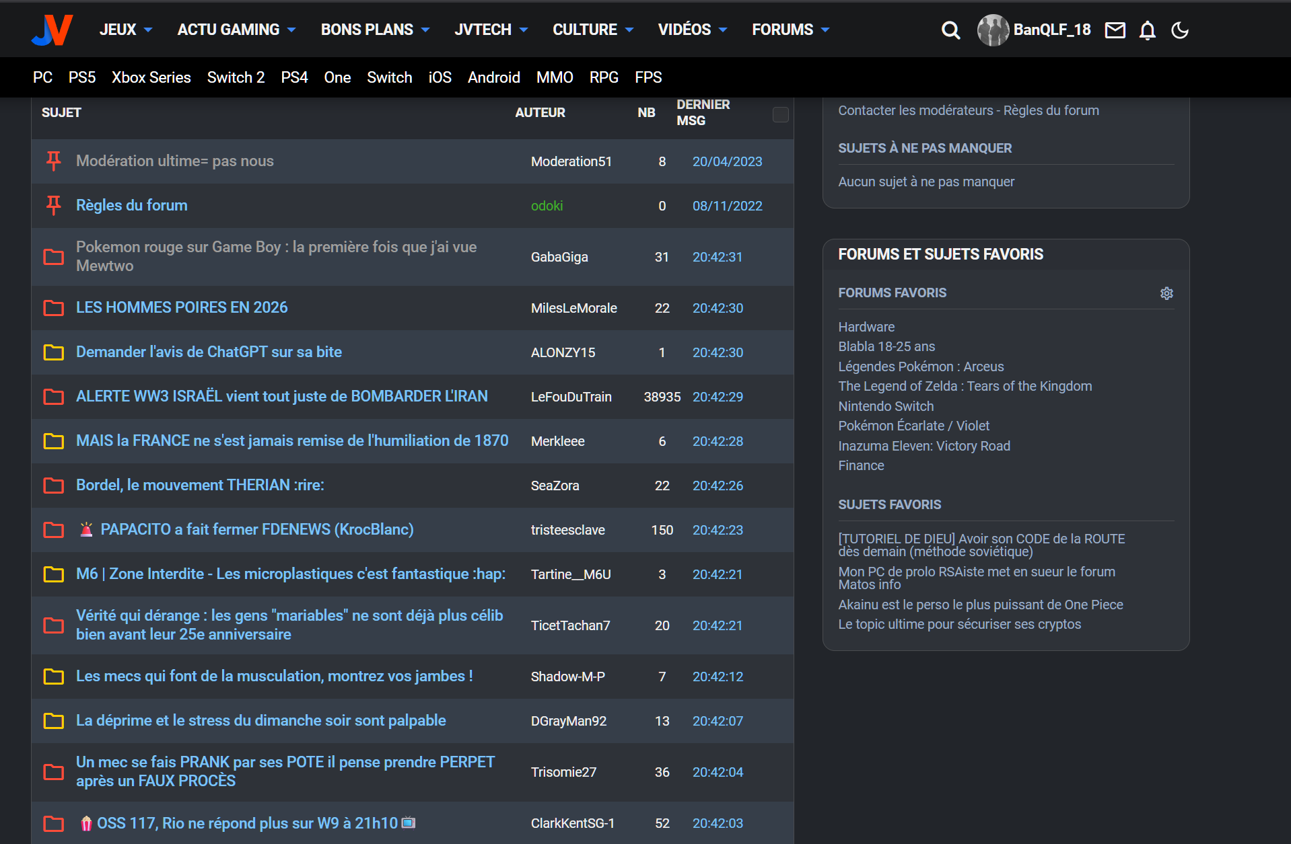Expand the BONS PLANS dropdown
The width and height of the screenshot is (1291, 844).
click(375, 30)
